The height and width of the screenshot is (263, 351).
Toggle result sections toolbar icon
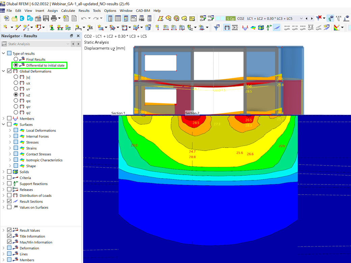277,28
